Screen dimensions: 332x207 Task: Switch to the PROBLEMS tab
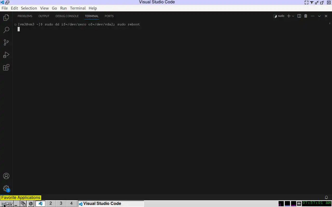click(25, 16)
